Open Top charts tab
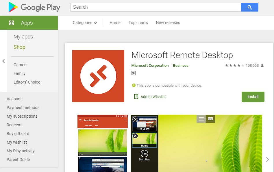274x172 pixels. pos(138,23)
